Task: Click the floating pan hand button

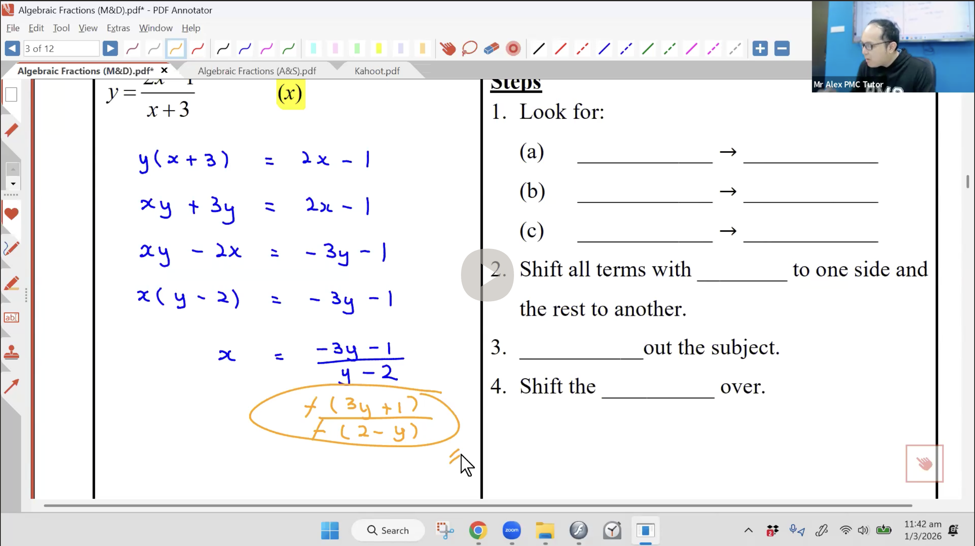Action: pos(925,464)
